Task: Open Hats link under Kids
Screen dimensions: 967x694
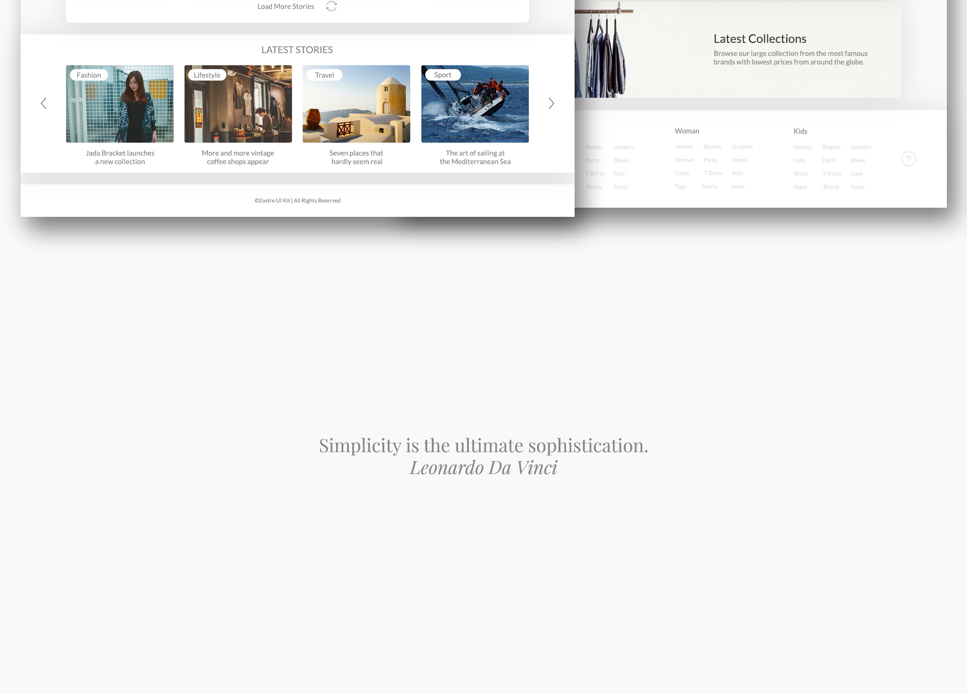Action: click(799, 161)
